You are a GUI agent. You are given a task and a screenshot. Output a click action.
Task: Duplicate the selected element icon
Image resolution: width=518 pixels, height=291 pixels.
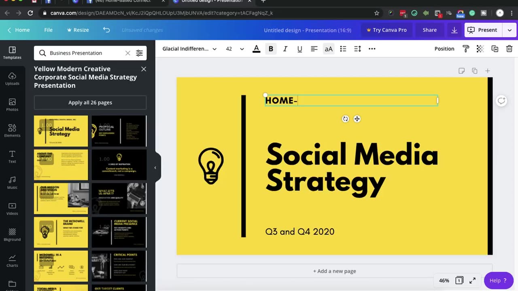(495, 49)
